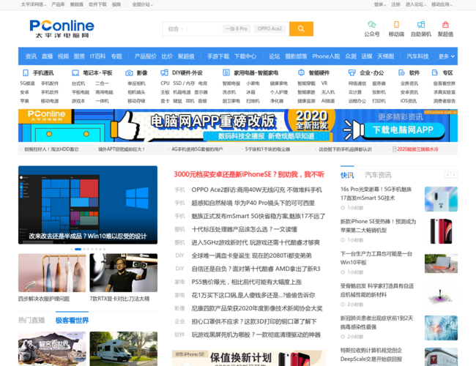
Task: Click the 自助装机 computer icon
Action: pos(420,25)
